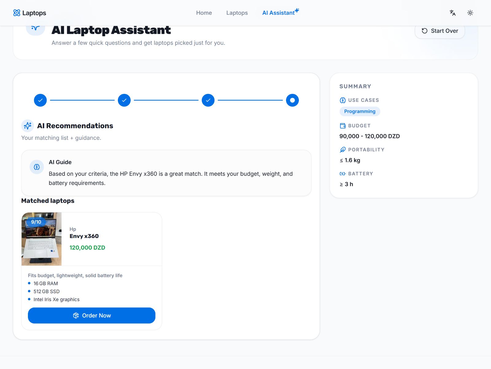Select the '512 GB SSD' spec line
Image resolution: width=491 pixels, height=369 pixels.
(47, 291)
